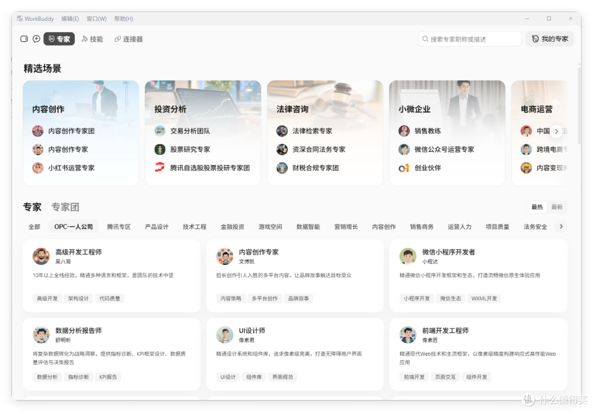Viewport: 593px width, 412px height.
Task: Click the WXML开发 tag
Action: (x=484, y=298)
